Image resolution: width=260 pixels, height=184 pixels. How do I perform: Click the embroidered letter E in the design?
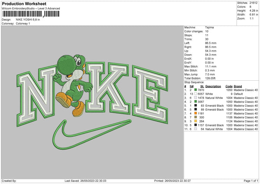tap(150, 94)
